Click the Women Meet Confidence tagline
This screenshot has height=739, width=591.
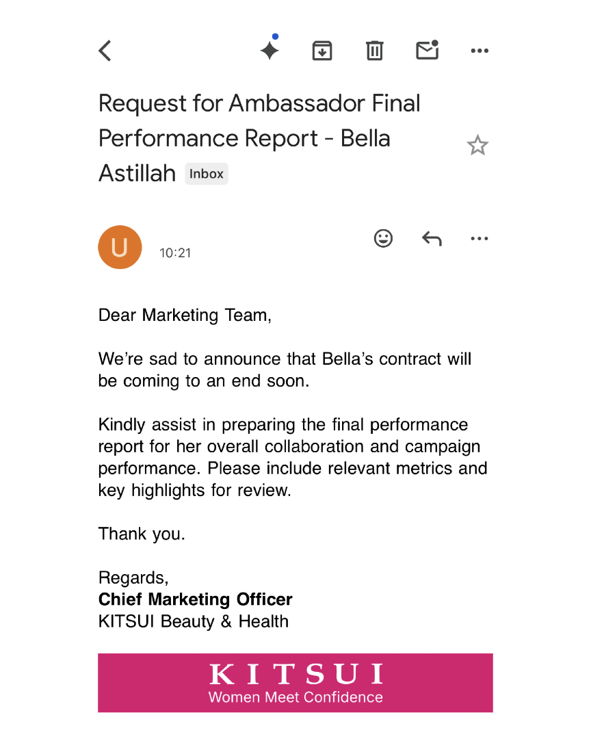click(295, 697)
